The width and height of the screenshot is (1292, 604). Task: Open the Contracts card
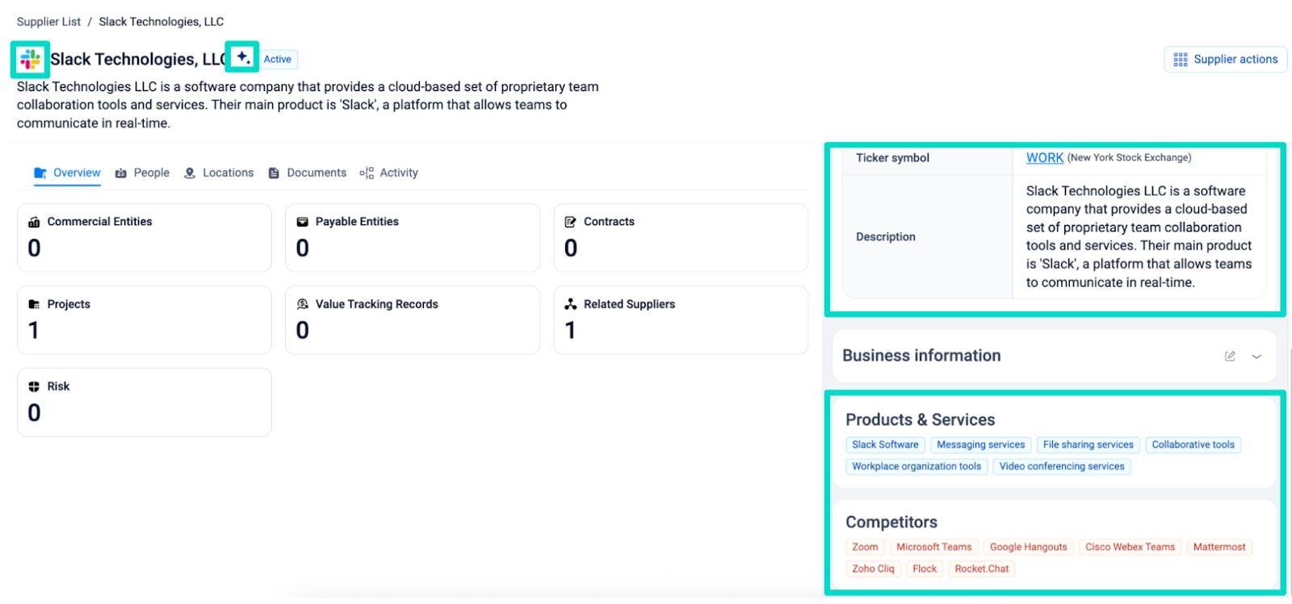point(680,237)
